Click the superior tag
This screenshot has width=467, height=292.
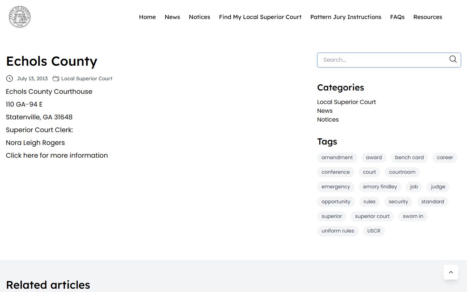332,216
